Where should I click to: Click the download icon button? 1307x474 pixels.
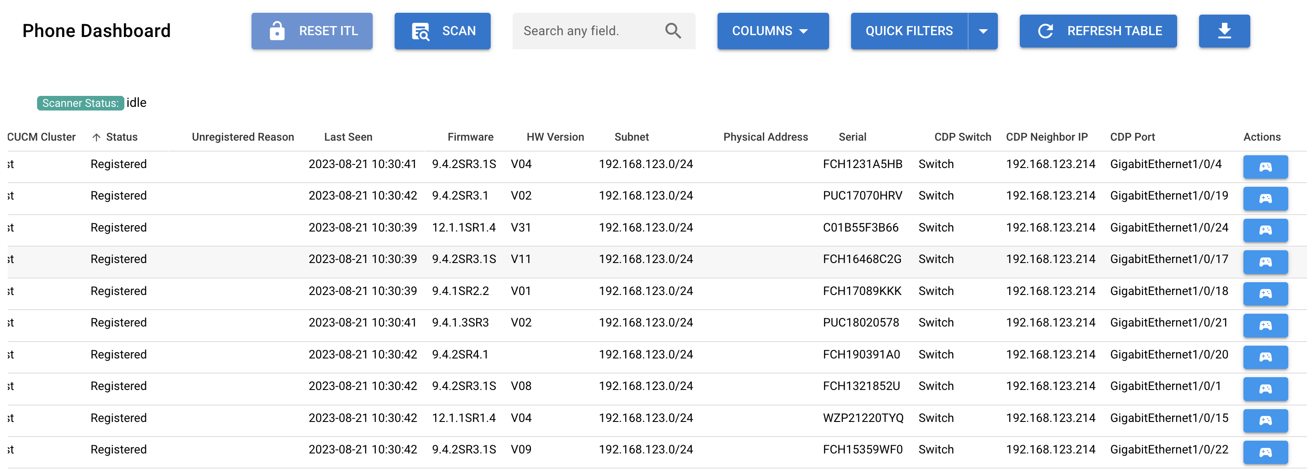[1224, 31]
